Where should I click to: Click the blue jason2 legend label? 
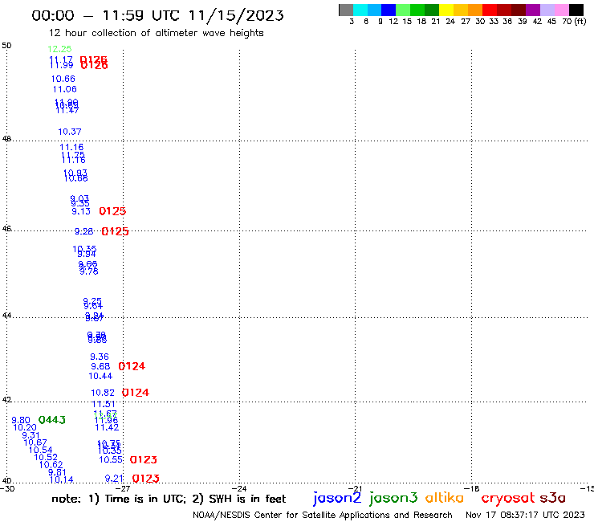(337, 498)
